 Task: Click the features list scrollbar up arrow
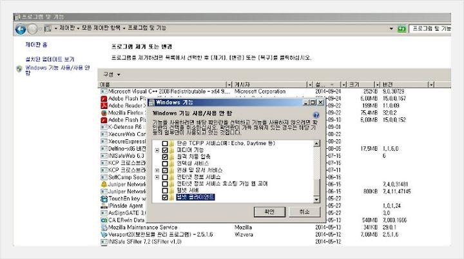tap(316, 144)
